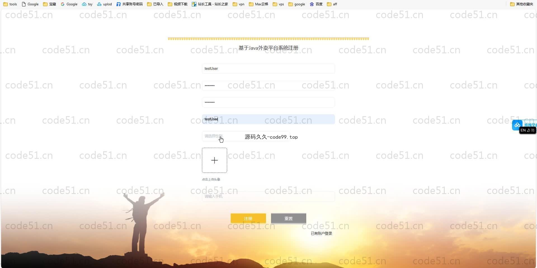
Task: Open the 其他收藏夹 folder
Action: [522, 4]
